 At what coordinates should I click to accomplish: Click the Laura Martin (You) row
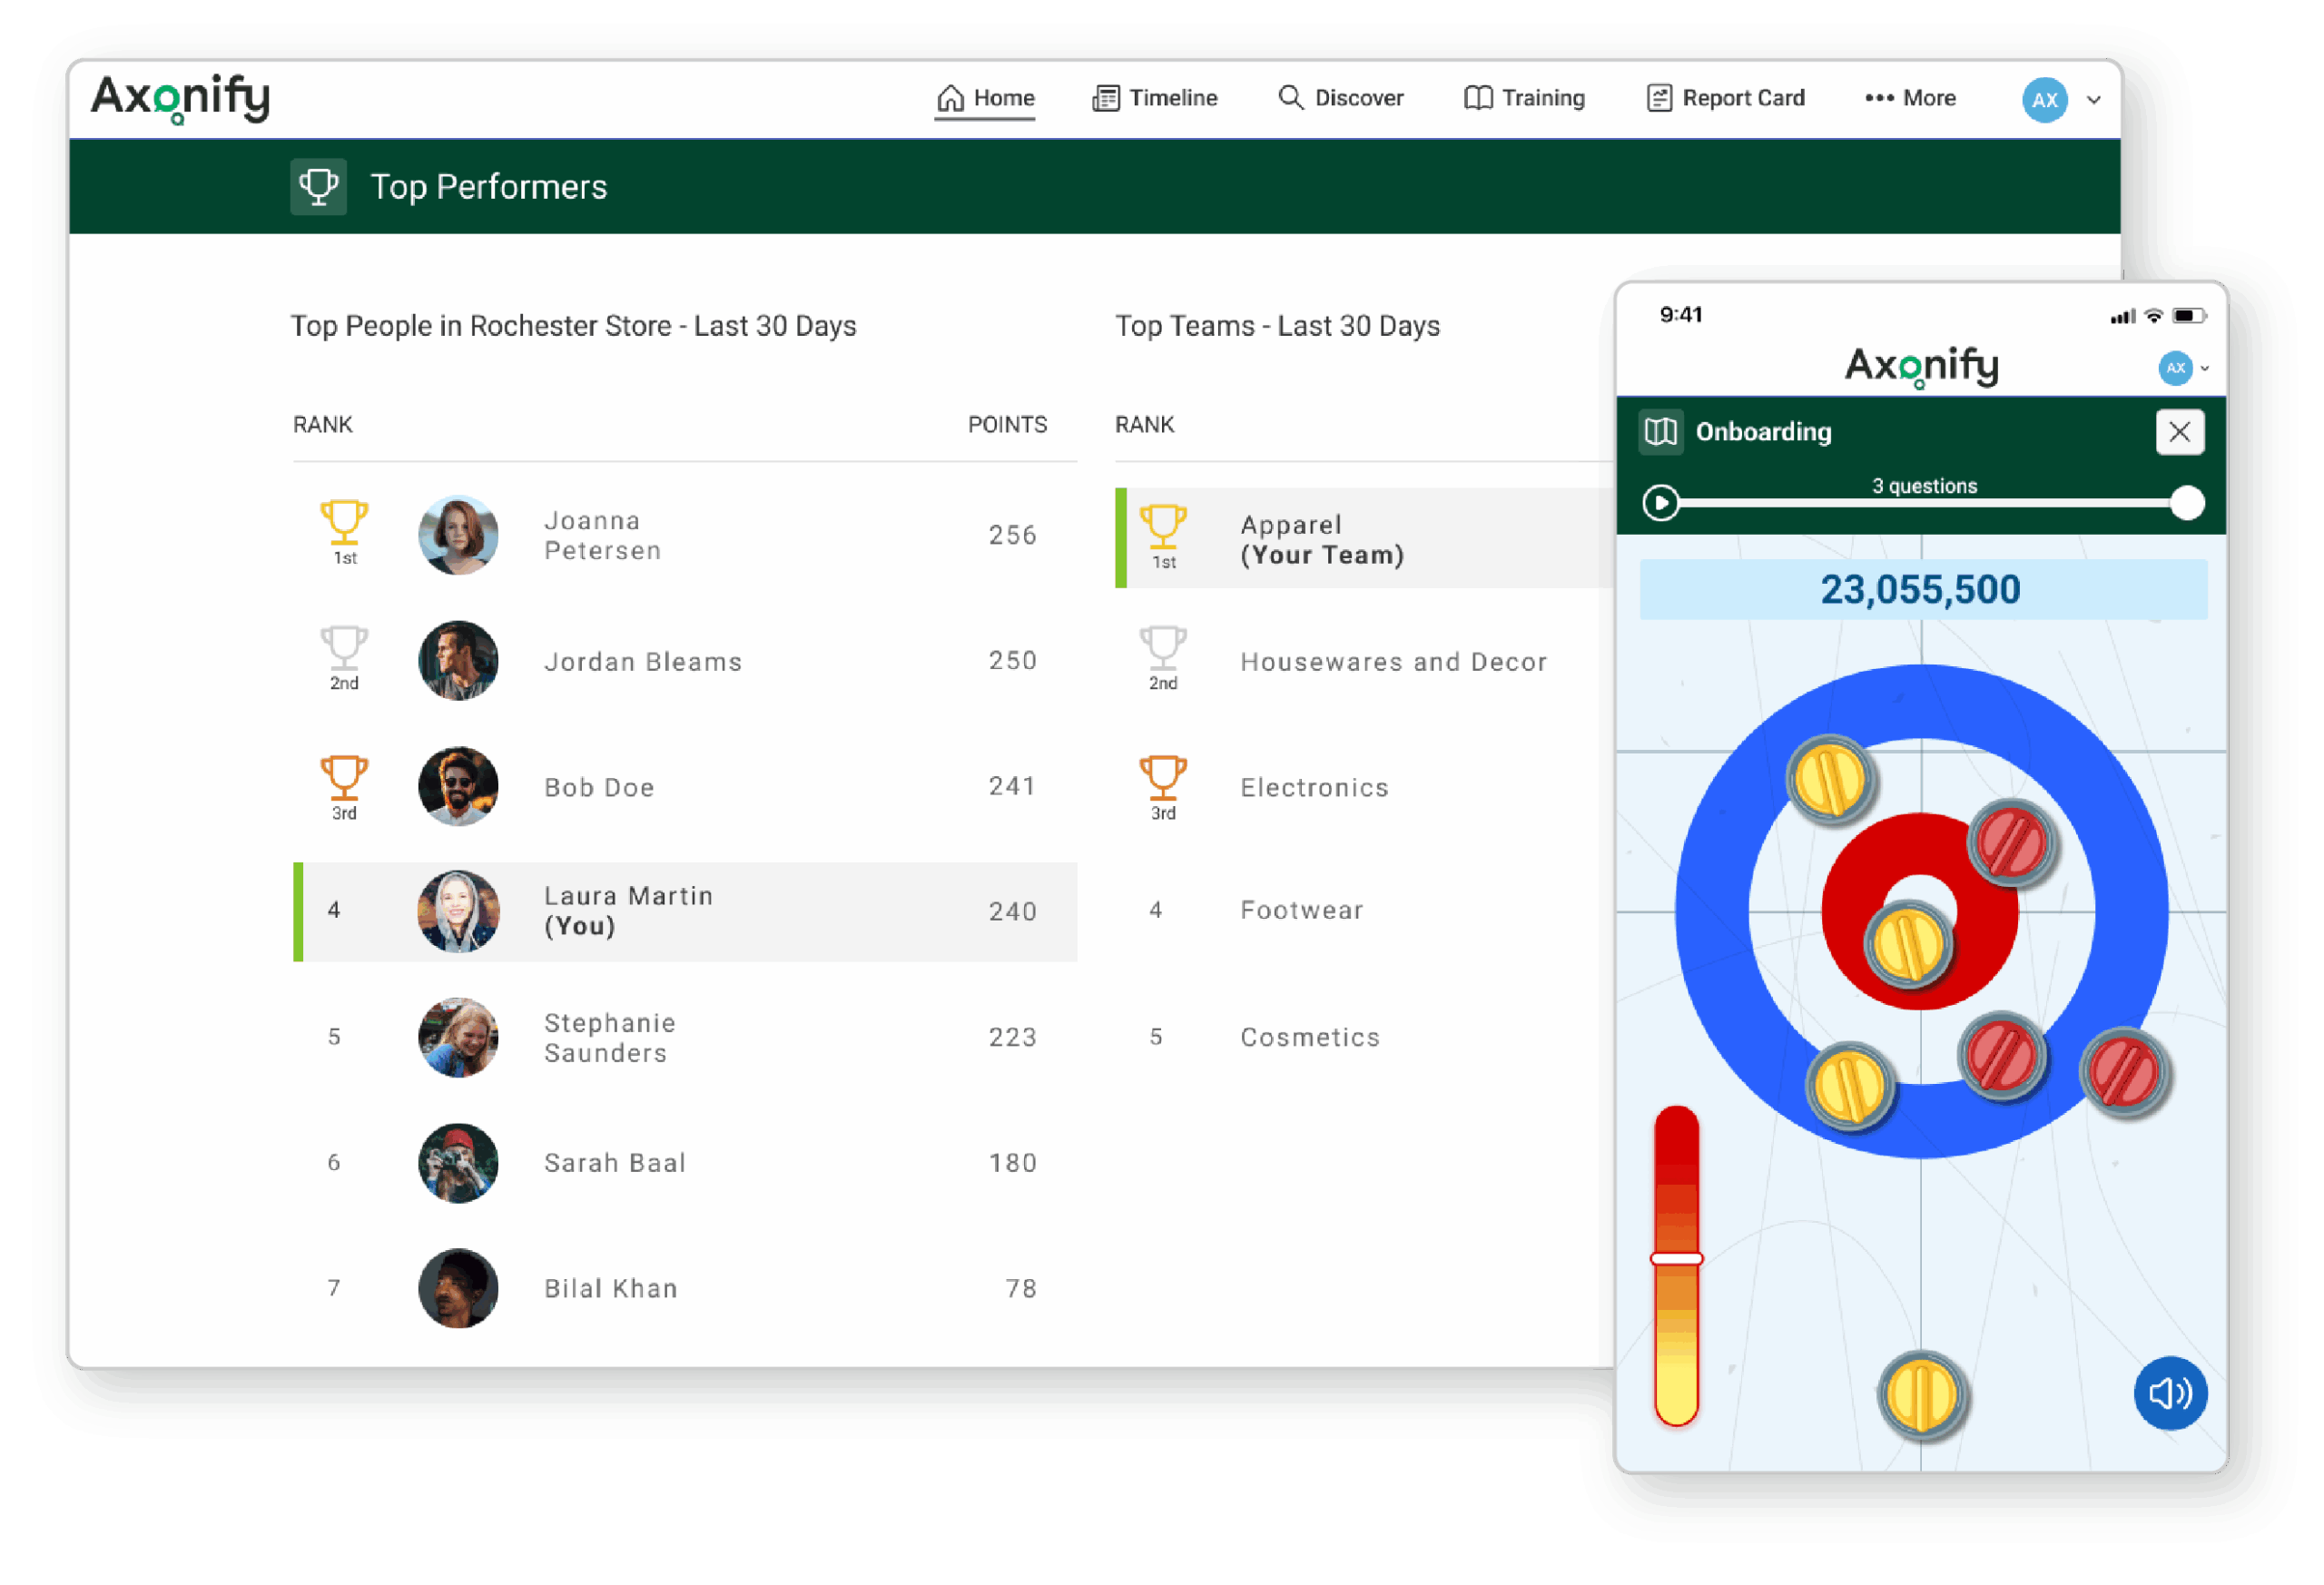(x=685, y=911)
